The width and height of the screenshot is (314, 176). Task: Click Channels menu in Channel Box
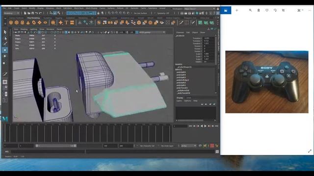180,32
